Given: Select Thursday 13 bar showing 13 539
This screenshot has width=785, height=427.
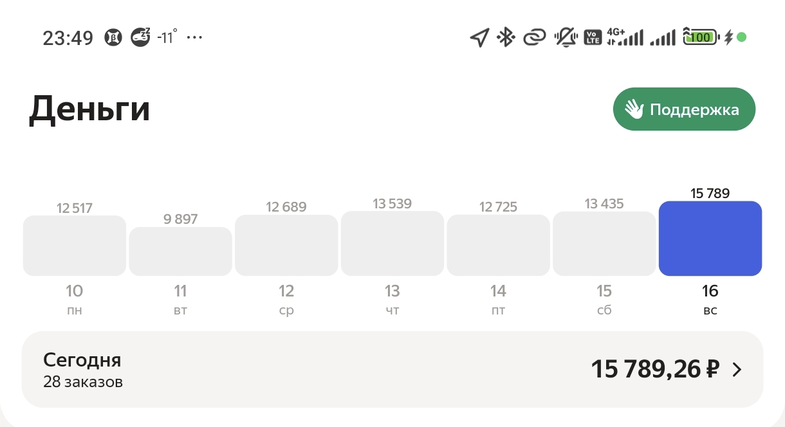Looking at the screenshot, I should [392, 243].
